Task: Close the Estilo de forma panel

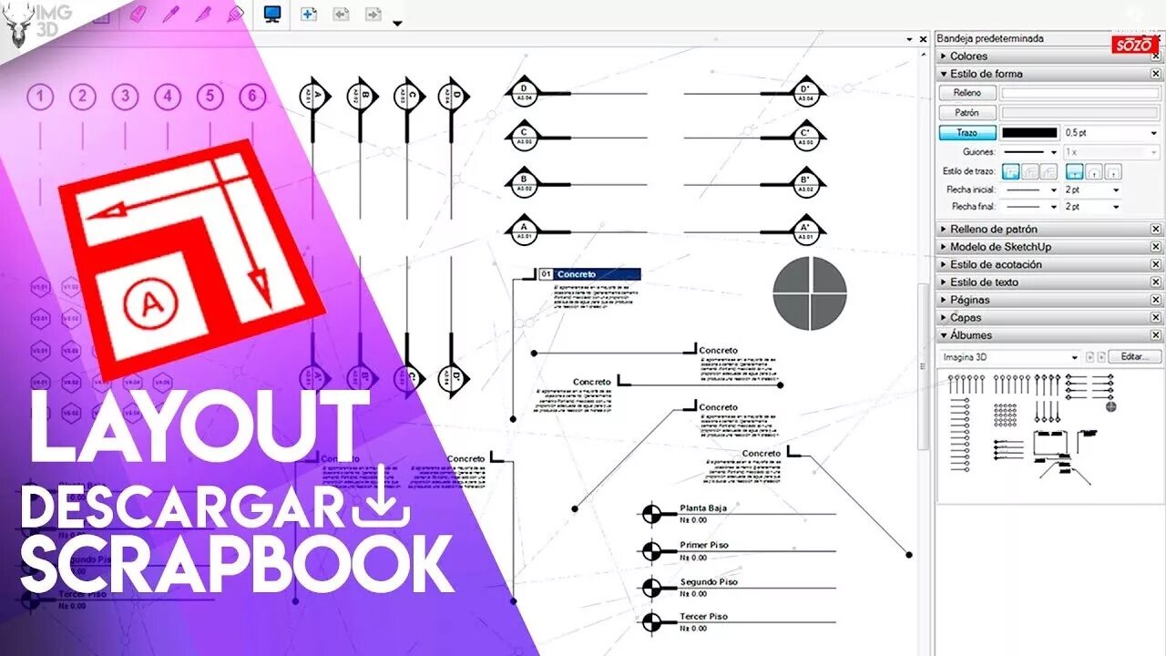Action: 1156,74
